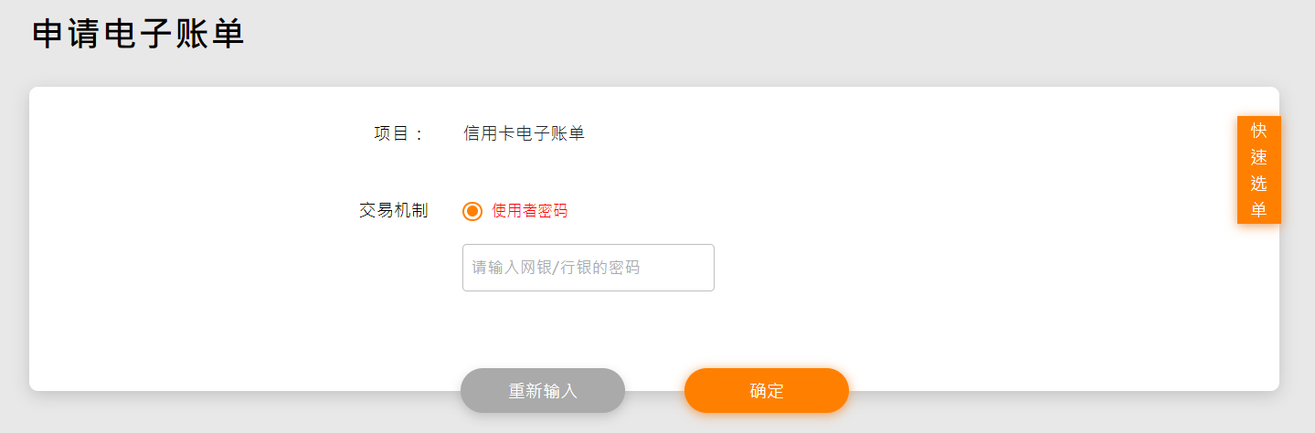This screenshot has width=1315, height=433.
Task: Click the 快 character on the side tab
Action: pyautogui.click(x=1258, y=131)
